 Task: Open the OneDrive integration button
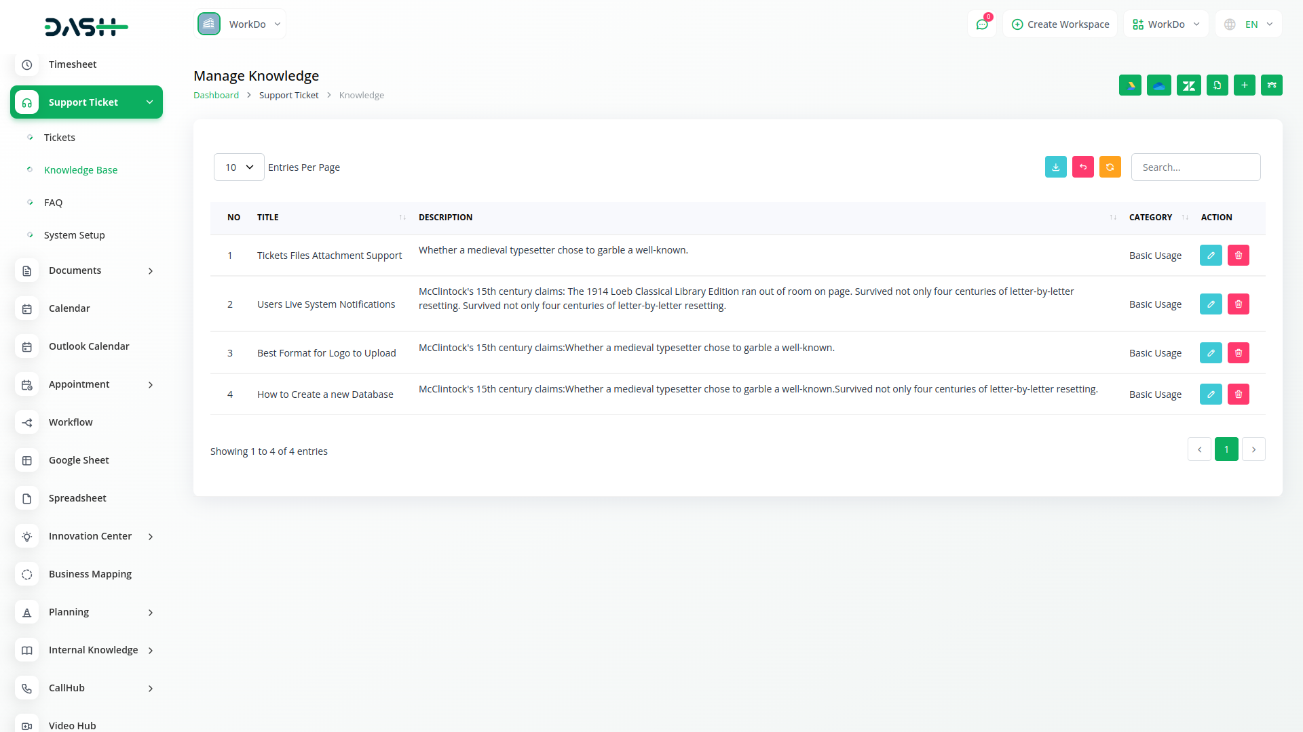(1159, 85)
